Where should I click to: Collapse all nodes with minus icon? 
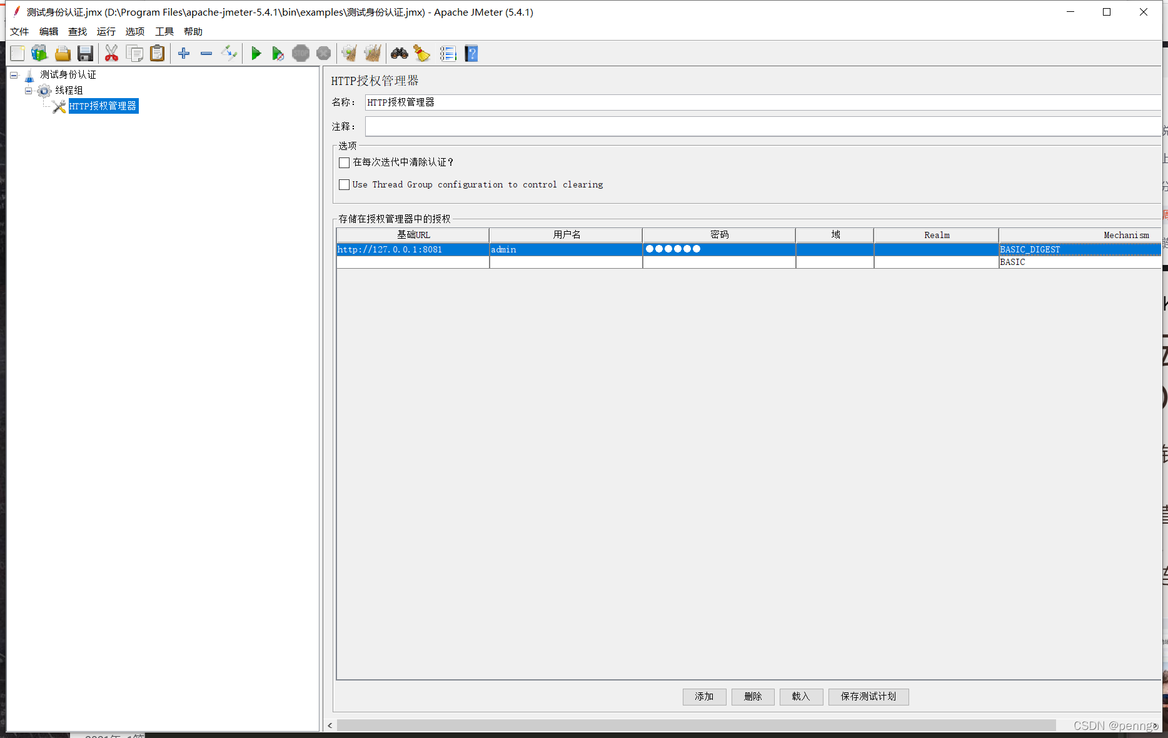[x=206, y=54]
